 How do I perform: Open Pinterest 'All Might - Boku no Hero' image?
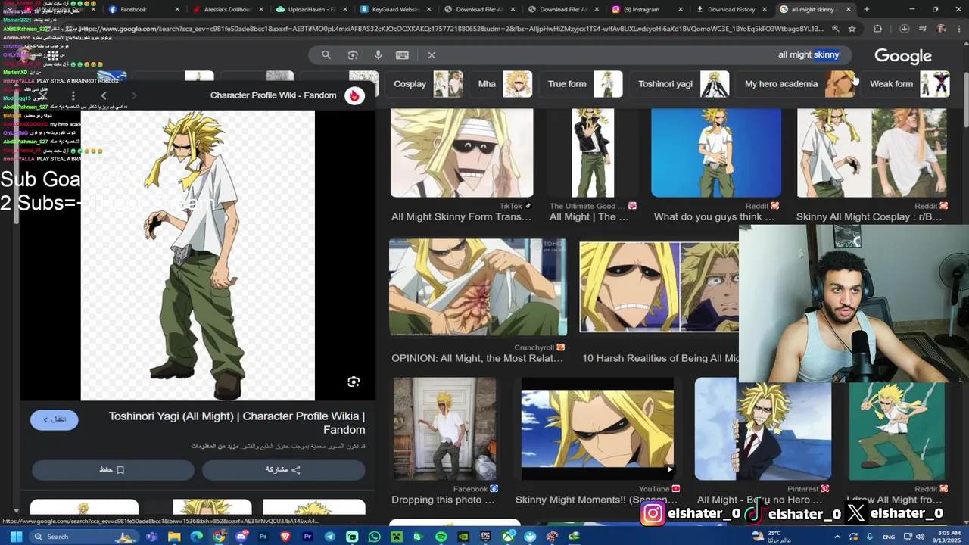[762, 429]
